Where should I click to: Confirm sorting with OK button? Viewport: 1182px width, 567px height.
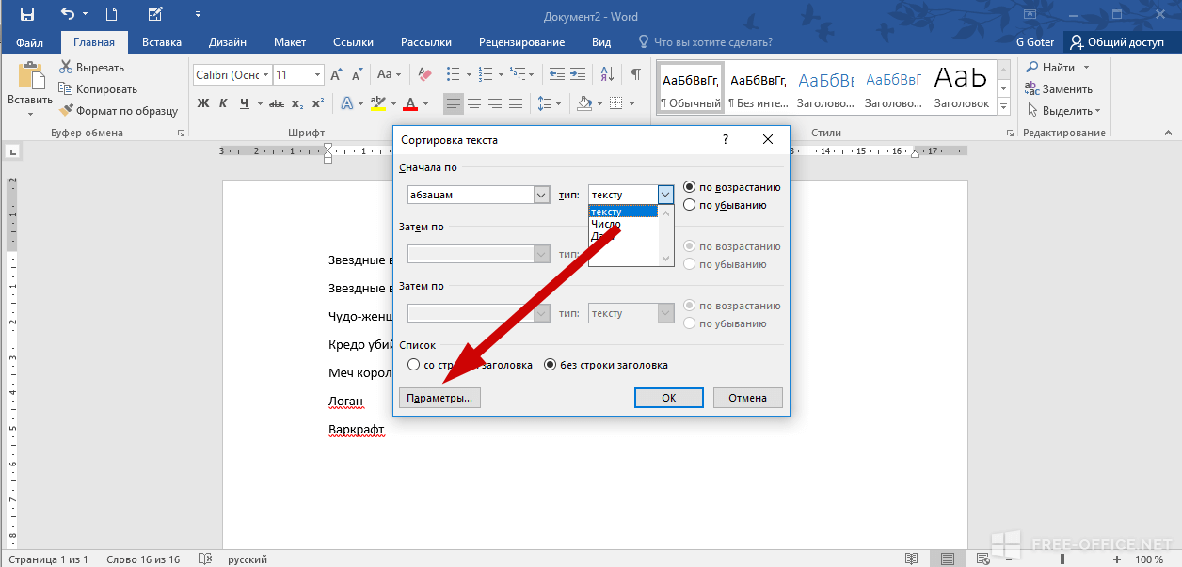click(669, 398)
